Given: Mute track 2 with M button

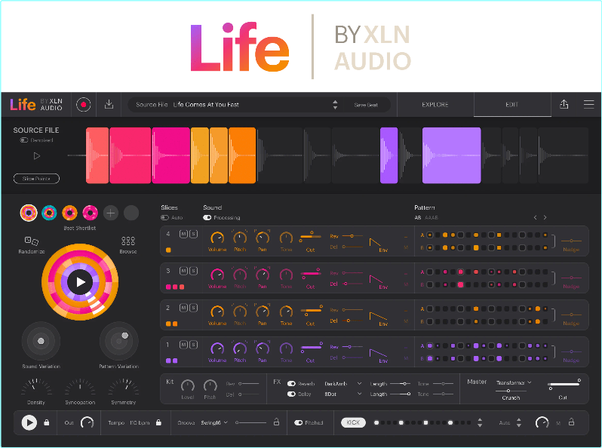Looking at the screenshot, I should coord(183,308).
